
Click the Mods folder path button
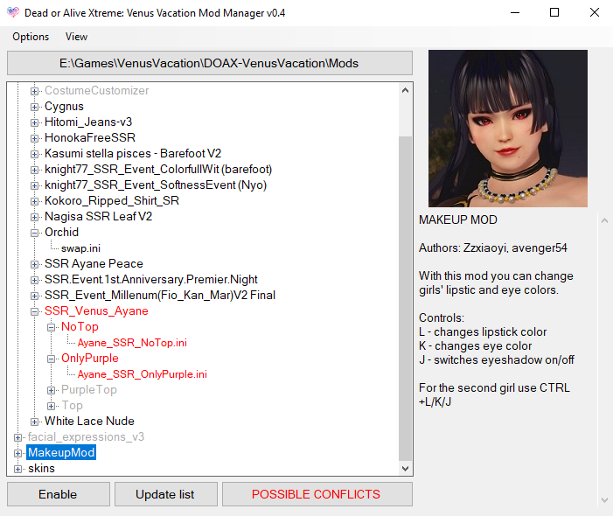click(x=210, y=63)
